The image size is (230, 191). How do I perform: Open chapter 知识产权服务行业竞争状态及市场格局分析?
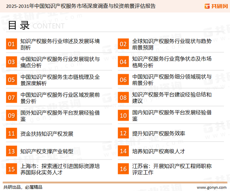[172, 62]
